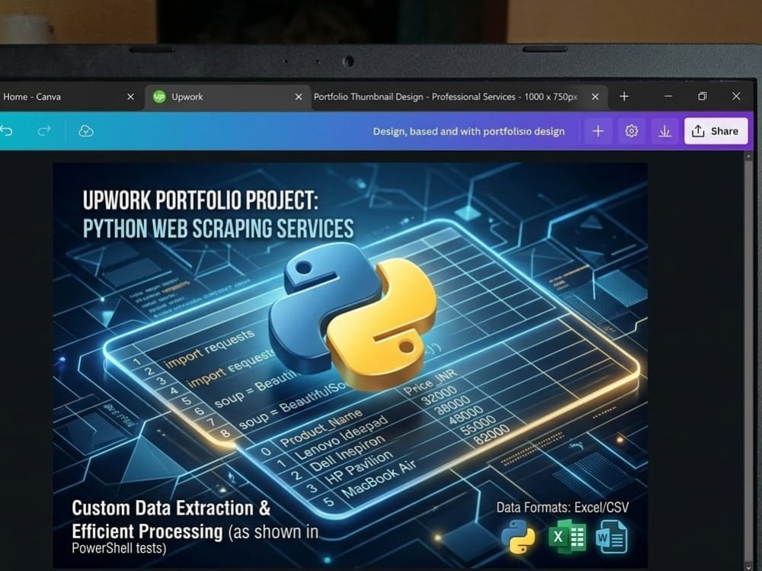Select the Excel icon on canvas
The image size is (762, 571).
tap(567, 536)
